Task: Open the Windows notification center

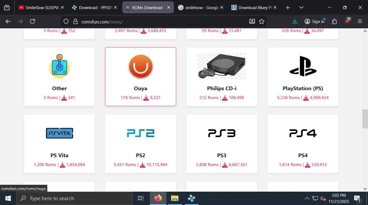Action: point(358,198)
